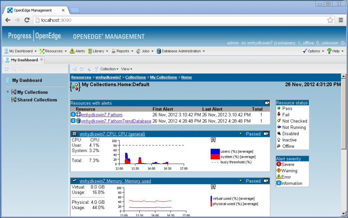
Task: Open the vmhydkswin7.CPU: CPU (general) link
Action: (x=112, y=134)
